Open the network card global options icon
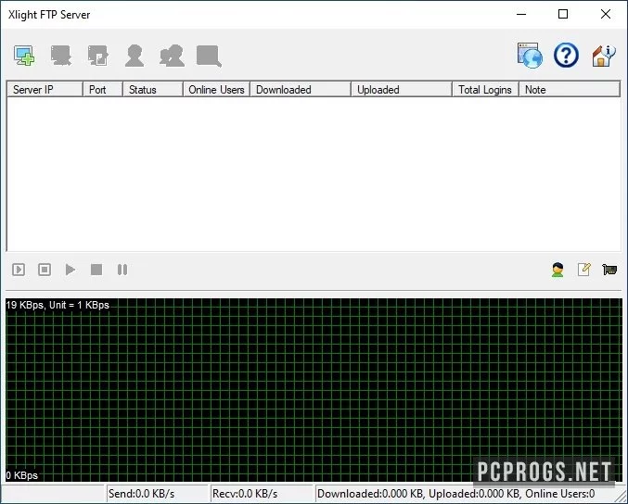628x504 pixels. point(609,270)
